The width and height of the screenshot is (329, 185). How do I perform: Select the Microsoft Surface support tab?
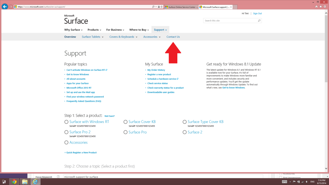[x=214, y=7]
